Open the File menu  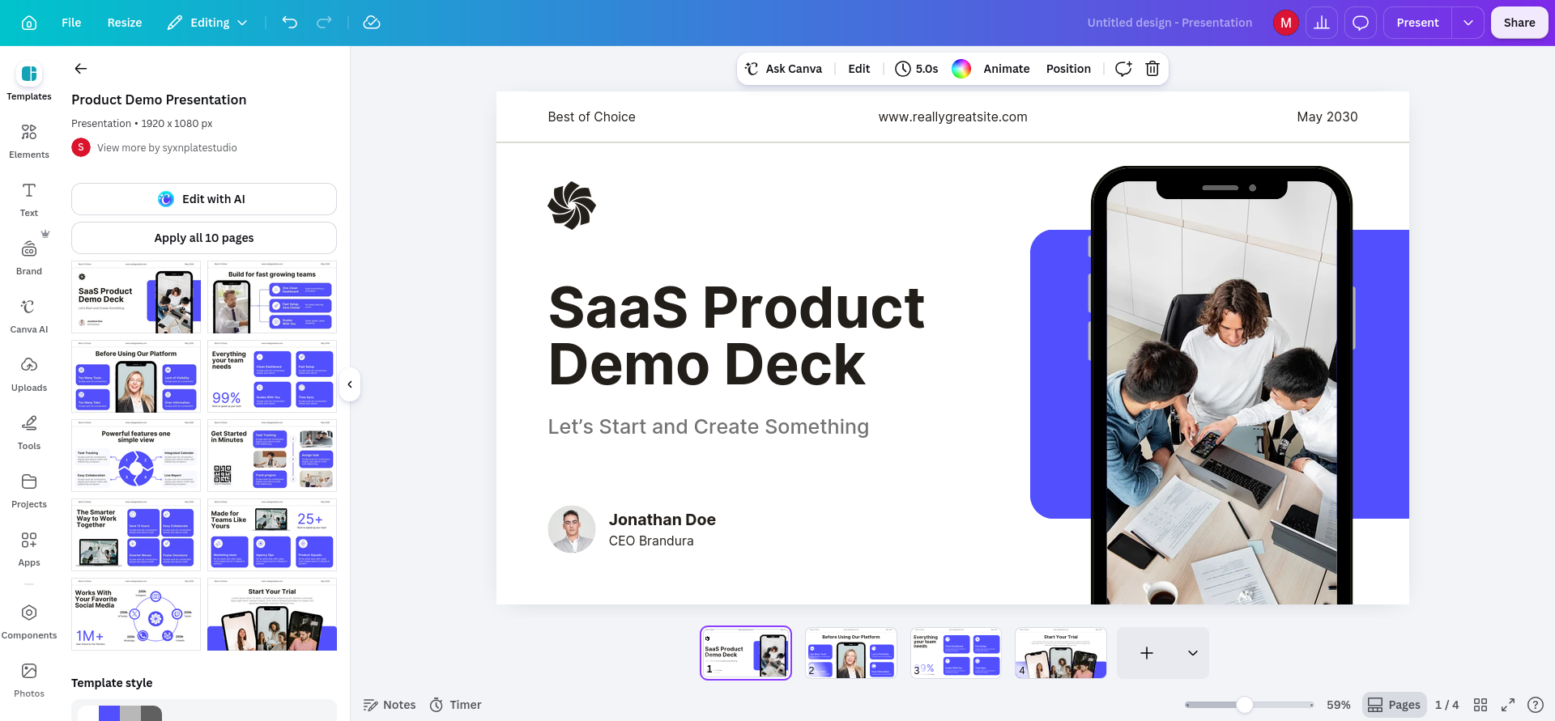point(71,23)
